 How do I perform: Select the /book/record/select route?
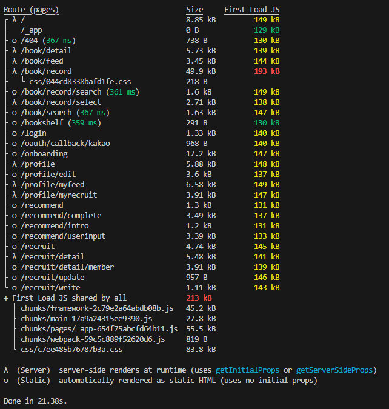point(61,102)
